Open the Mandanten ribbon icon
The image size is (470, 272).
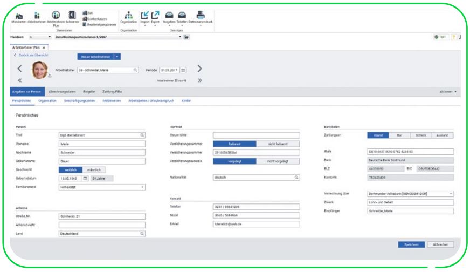[x=19, y=16]
